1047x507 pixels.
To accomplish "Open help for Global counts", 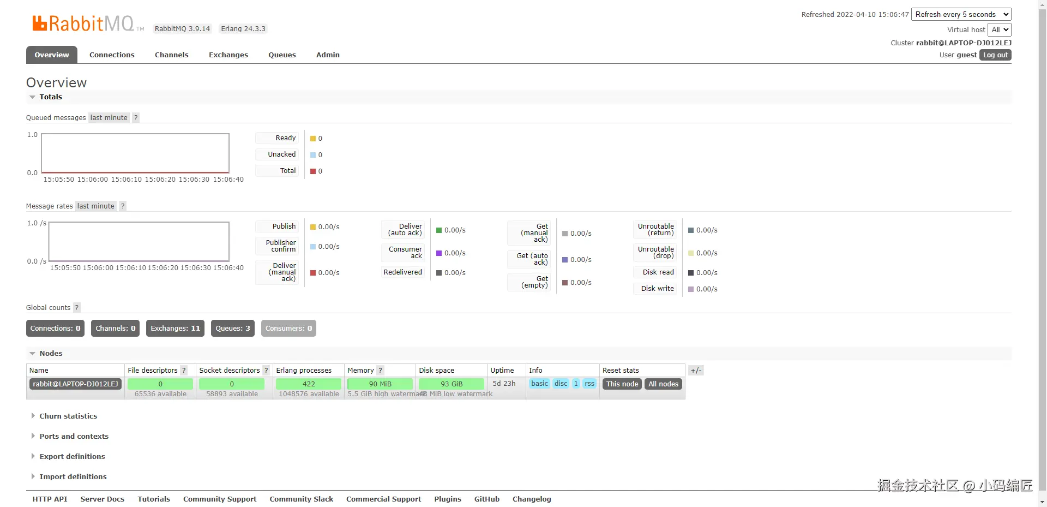I will coord(77,308).
